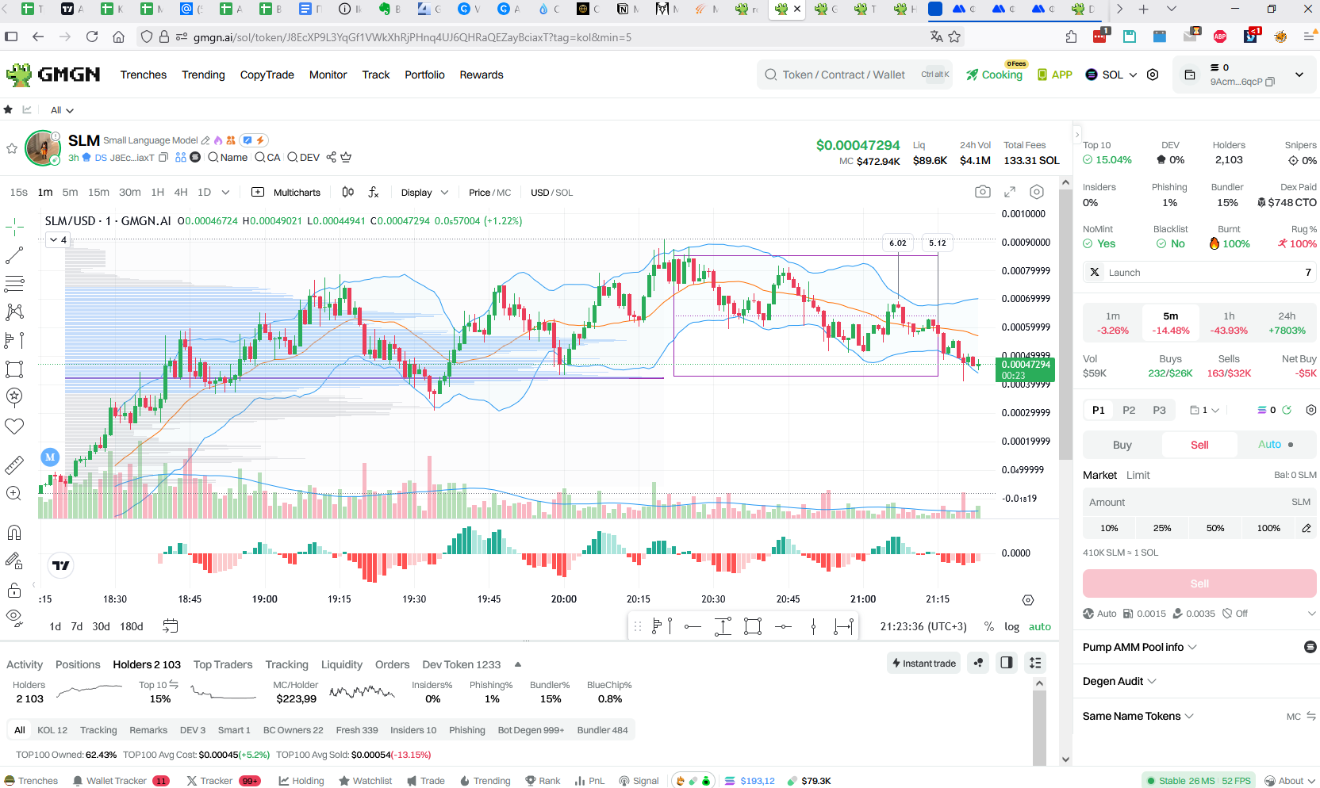
Task: Open the SOL chain selector
Action: click(1111, 75)
